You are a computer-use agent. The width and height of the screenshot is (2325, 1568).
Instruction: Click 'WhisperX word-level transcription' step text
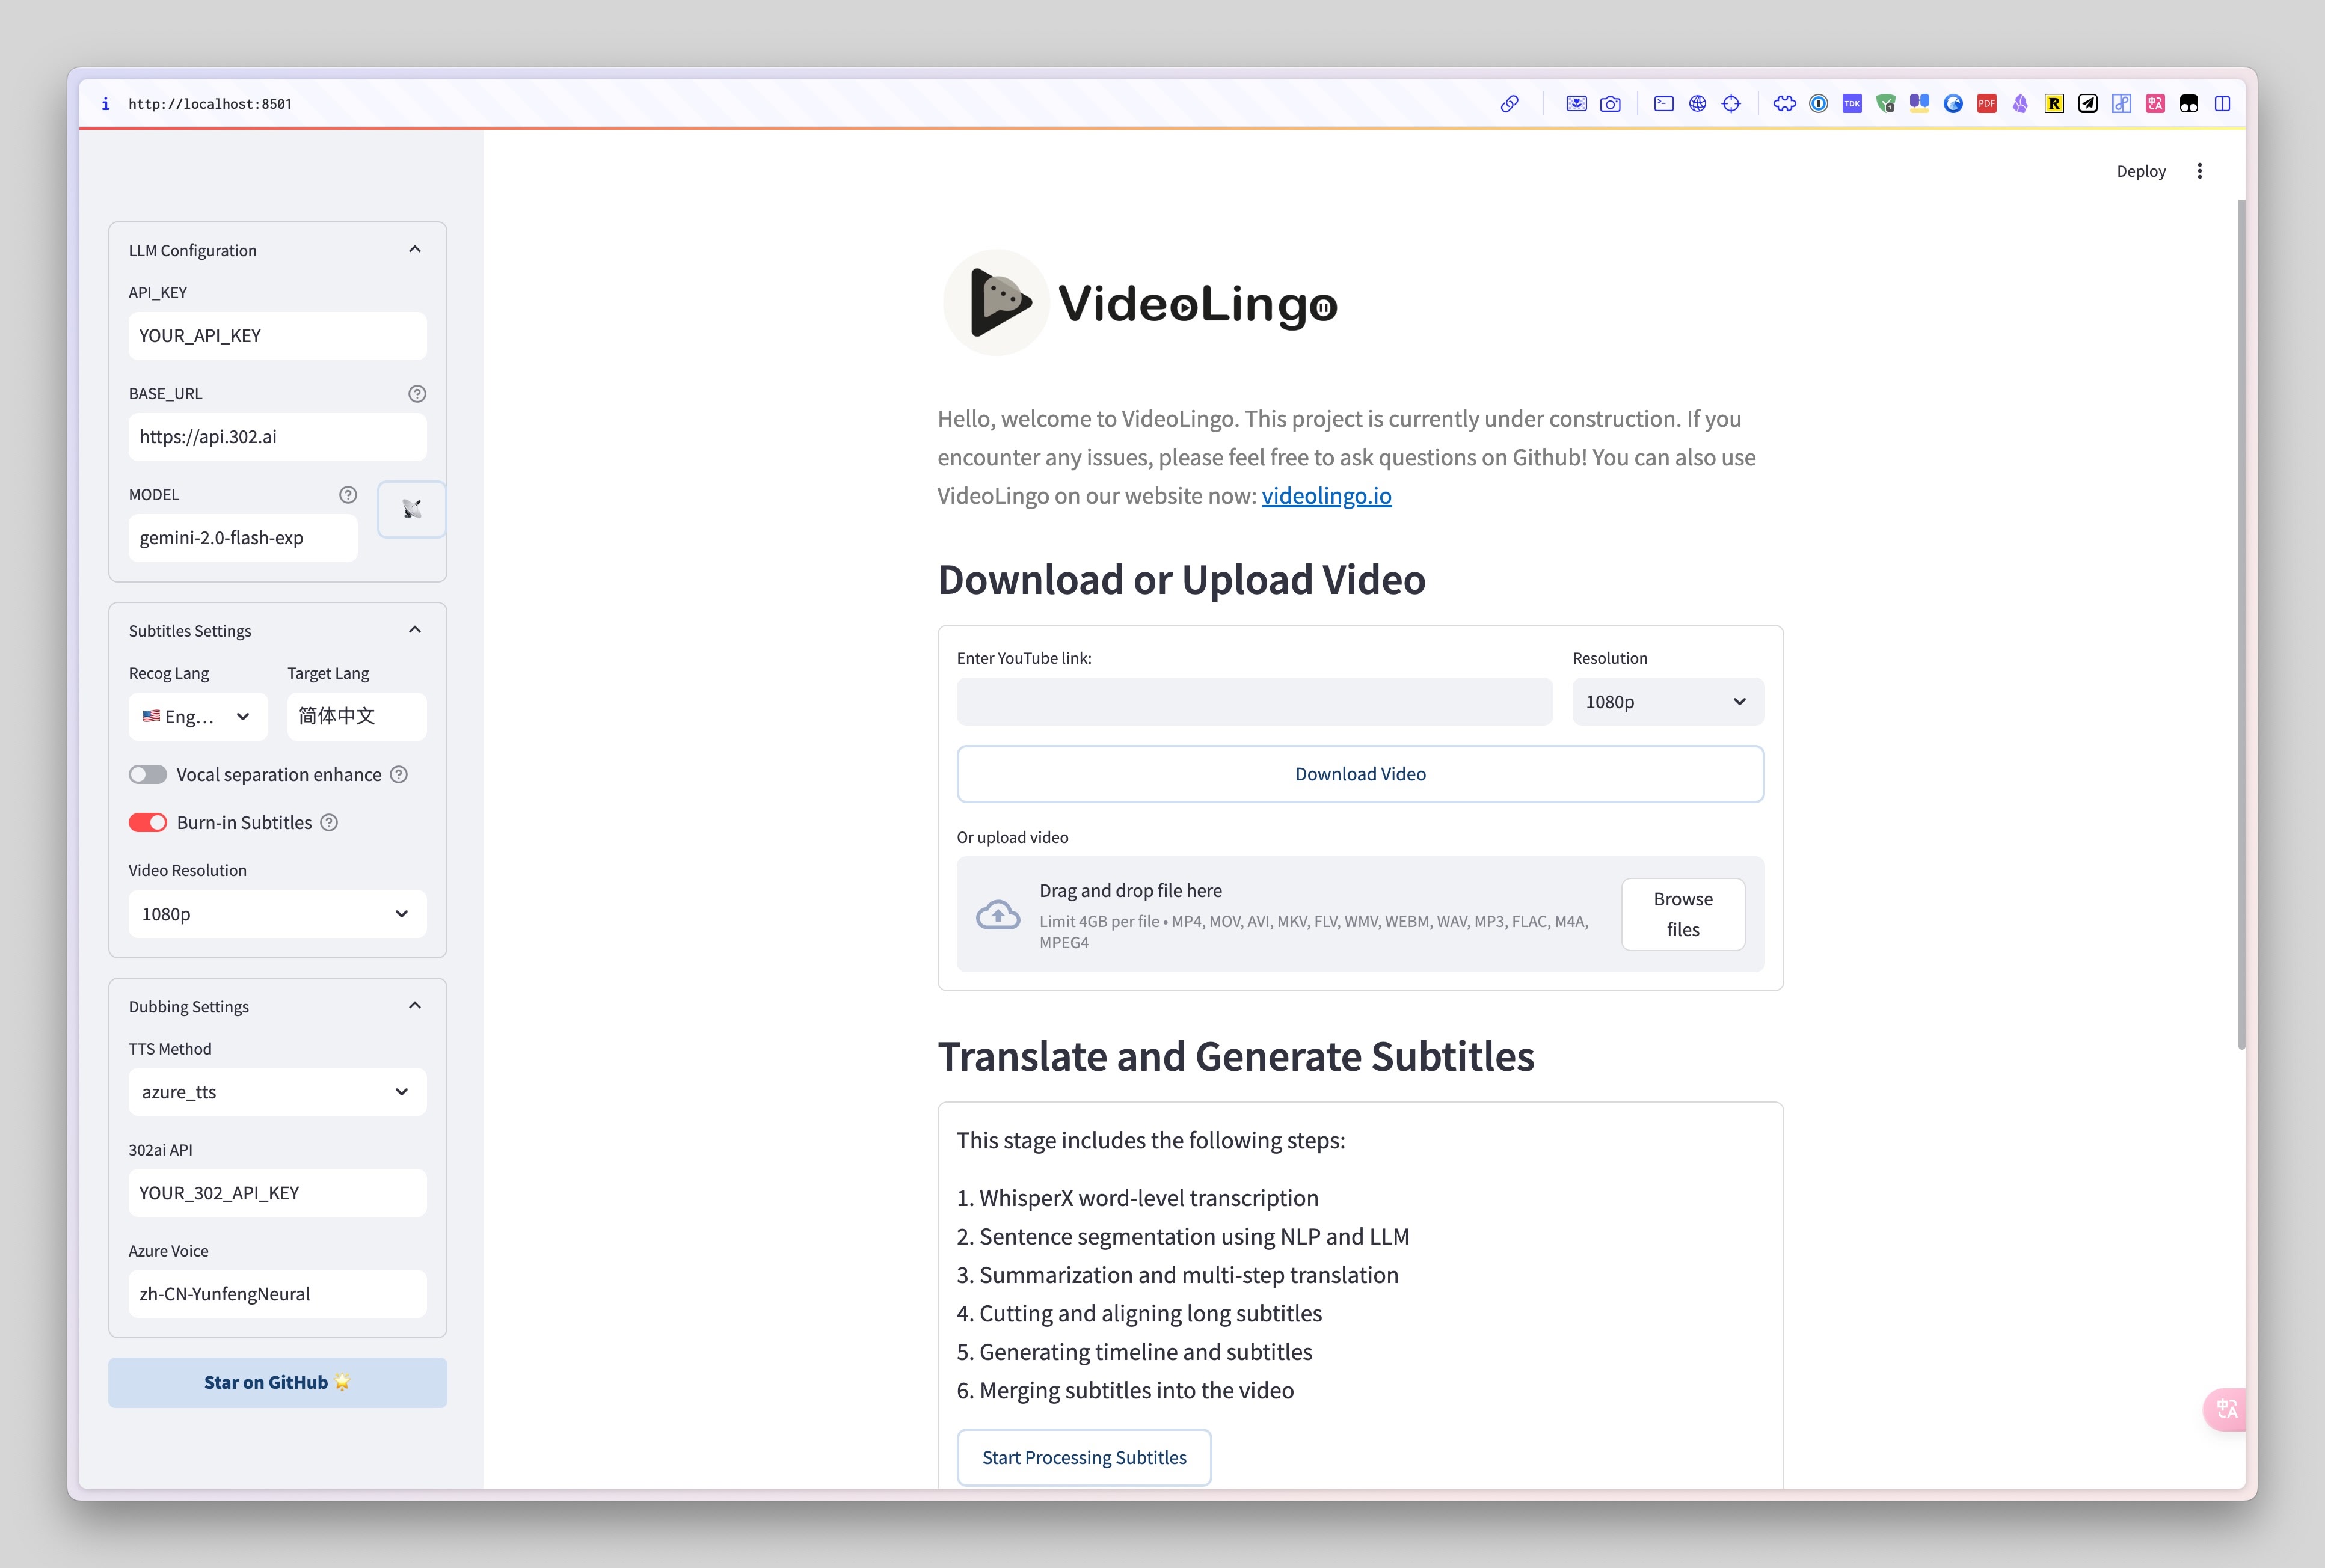click(1149, 1198)
